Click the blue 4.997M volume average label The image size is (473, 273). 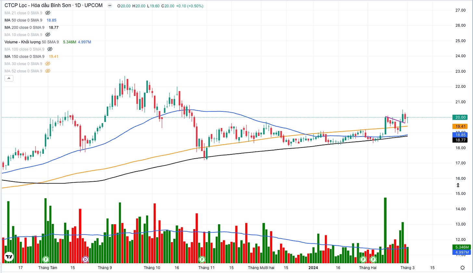coord(462,252)
